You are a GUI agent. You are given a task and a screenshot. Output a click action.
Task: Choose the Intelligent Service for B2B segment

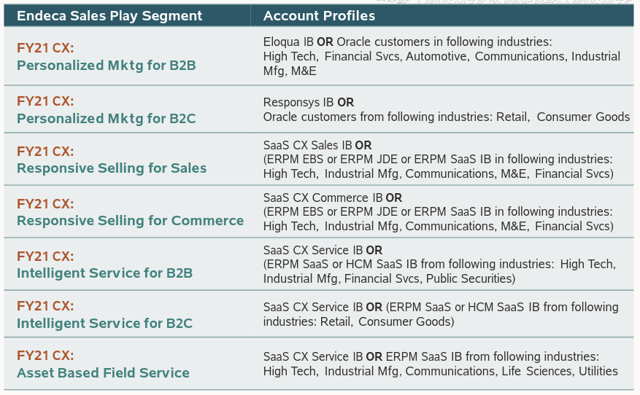pos(104,273)
